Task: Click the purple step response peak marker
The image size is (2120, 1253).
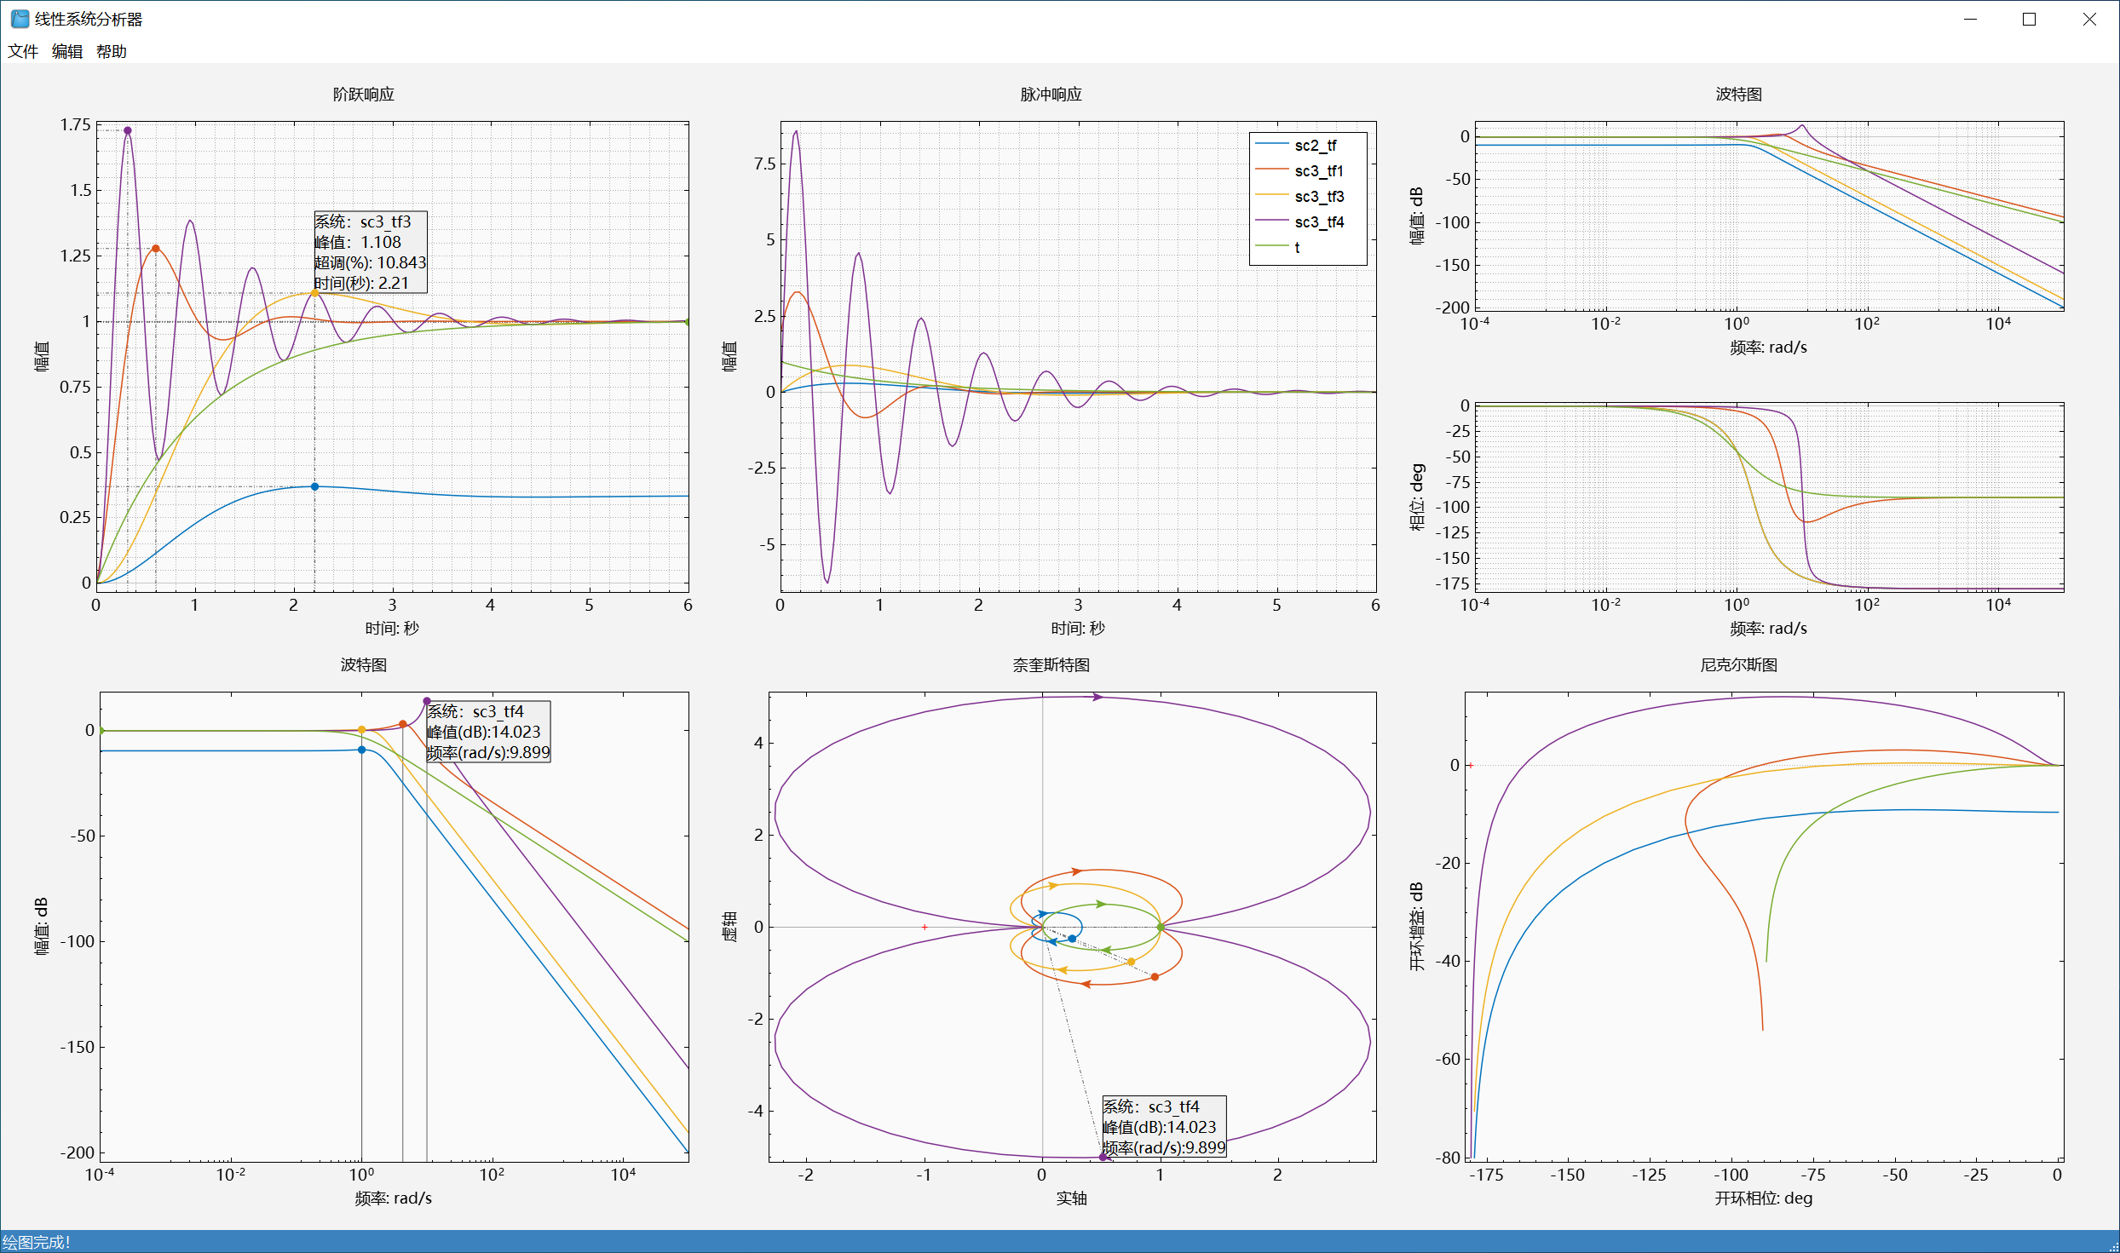Action: [128, 130]
